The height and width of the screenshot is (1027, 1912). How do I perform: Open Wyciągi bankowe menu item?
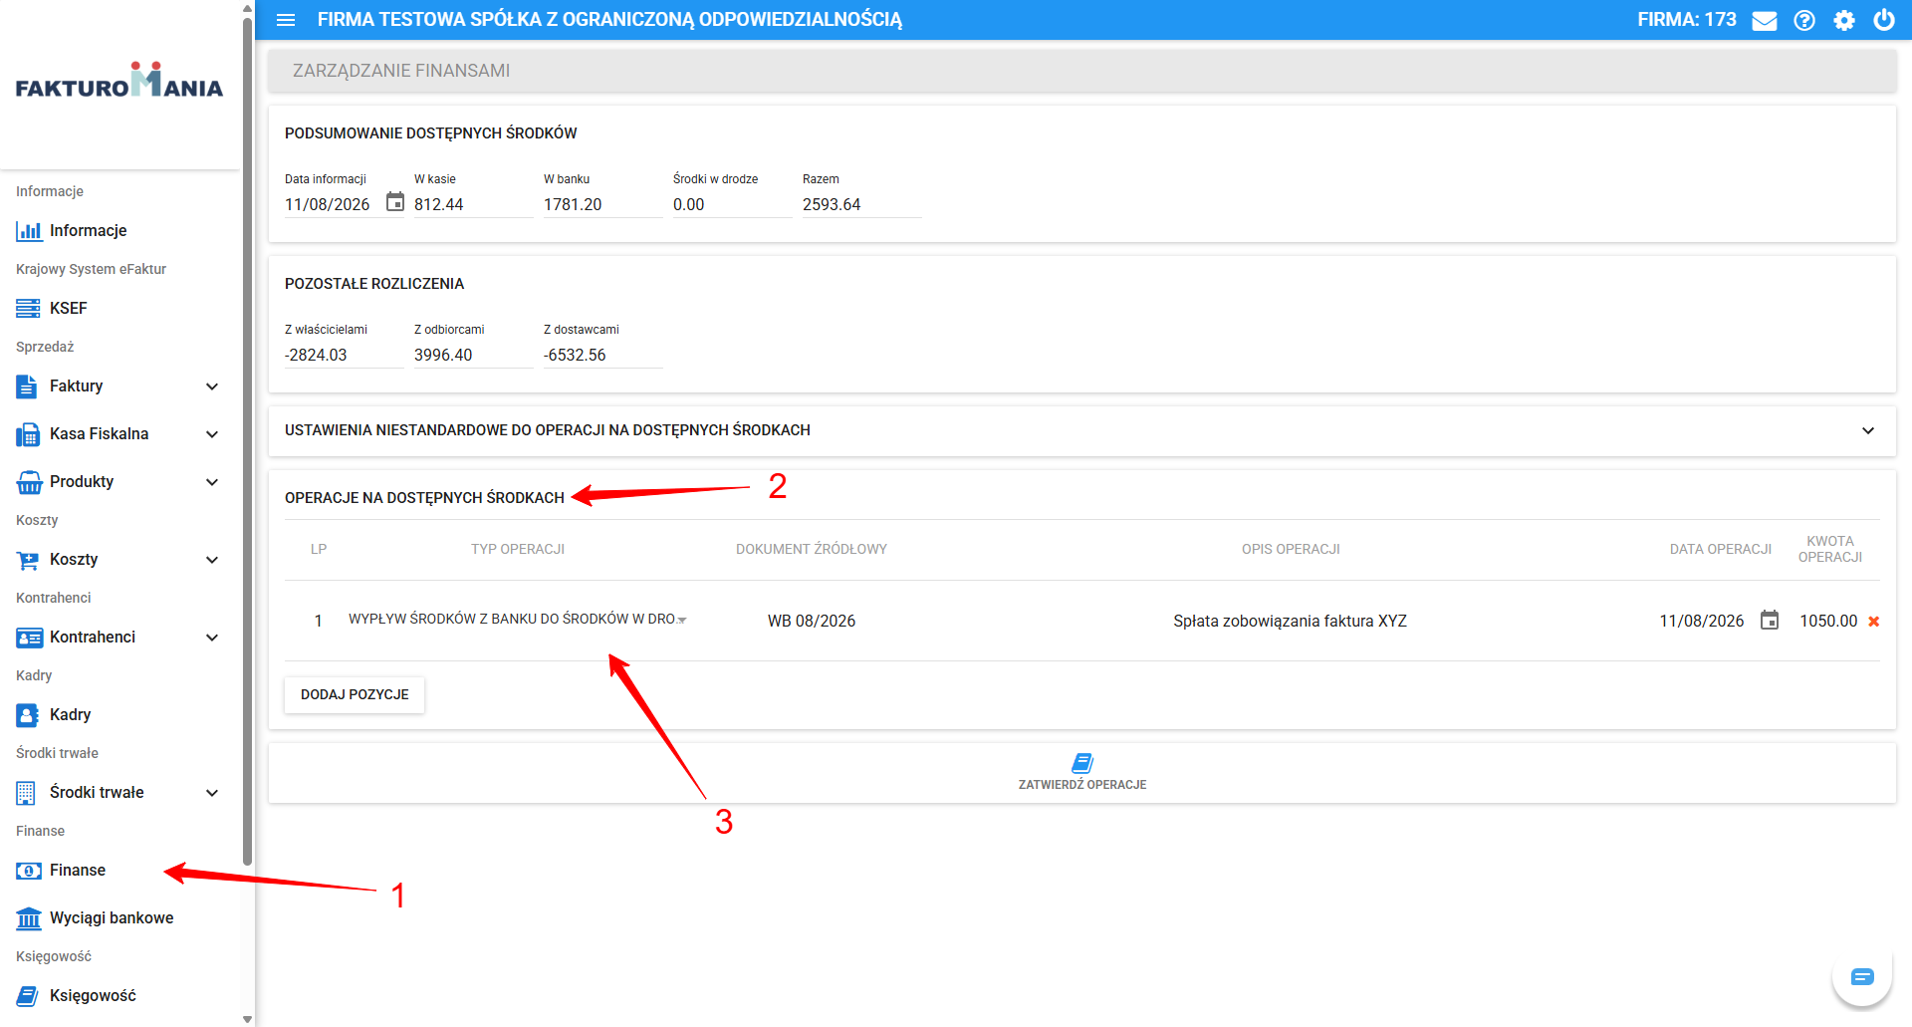120,918
